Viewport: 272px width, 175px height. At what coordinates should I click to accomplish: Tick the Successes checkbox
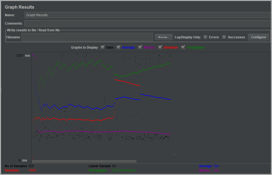(224, 37)
